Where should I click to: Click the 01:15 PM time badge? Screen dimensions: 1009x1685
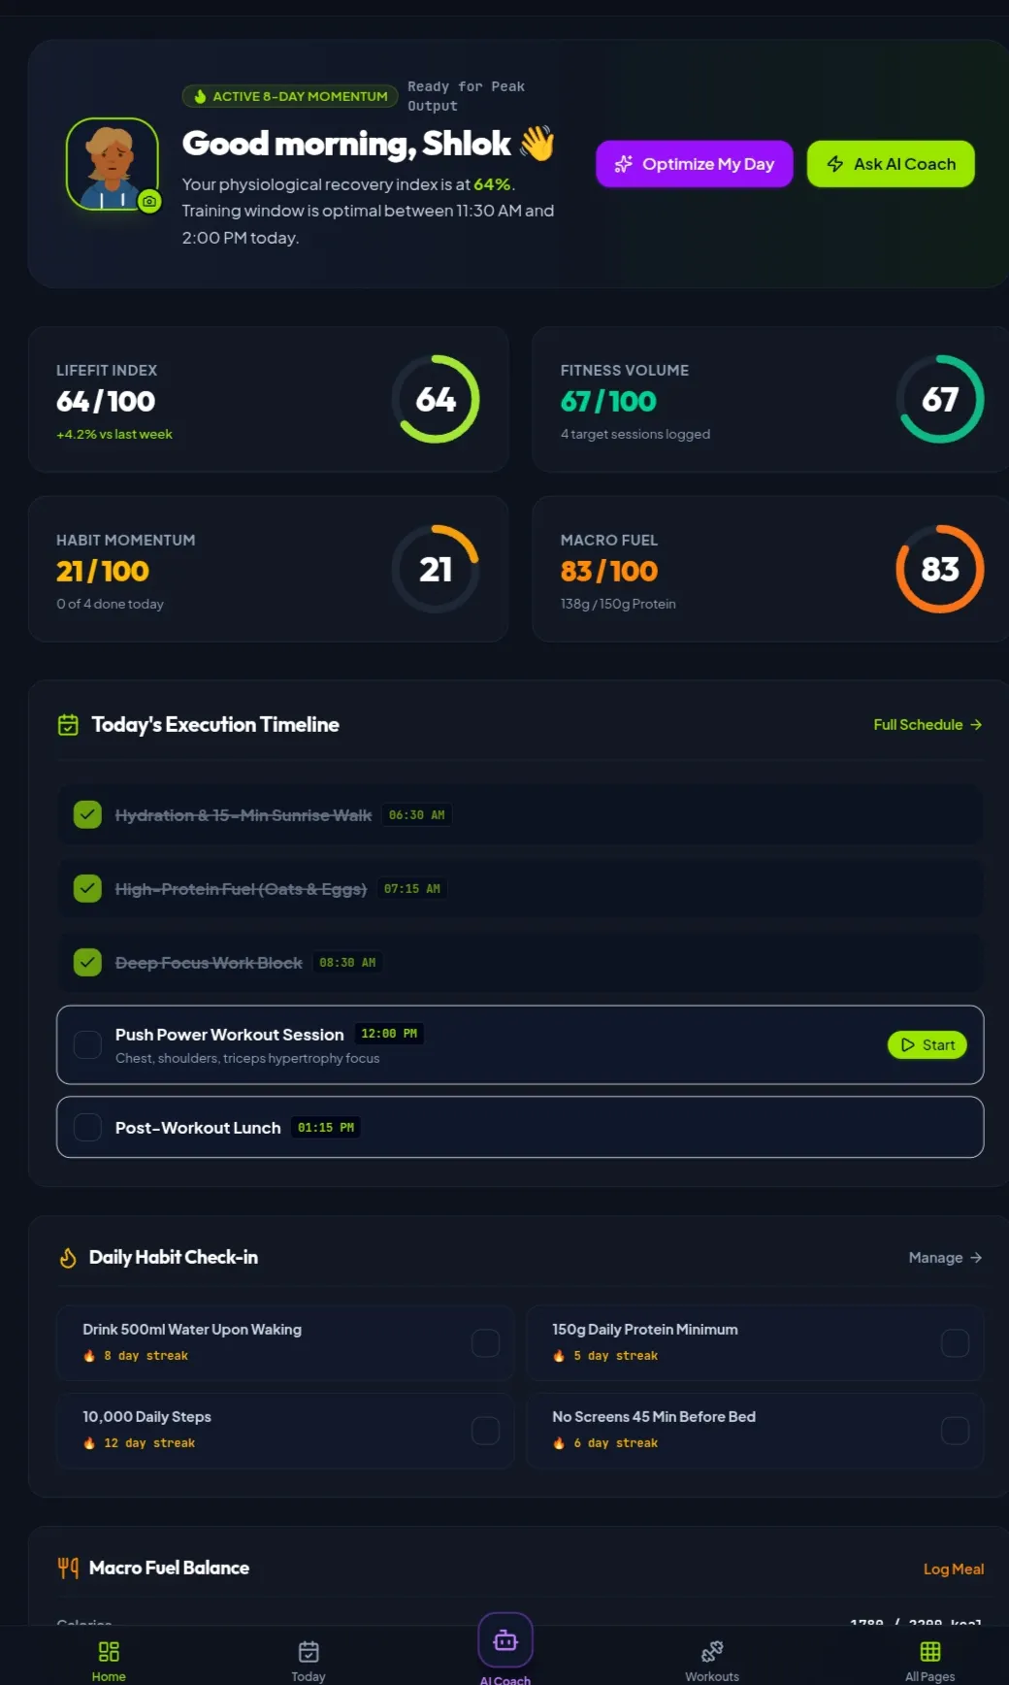[326, 1127]
